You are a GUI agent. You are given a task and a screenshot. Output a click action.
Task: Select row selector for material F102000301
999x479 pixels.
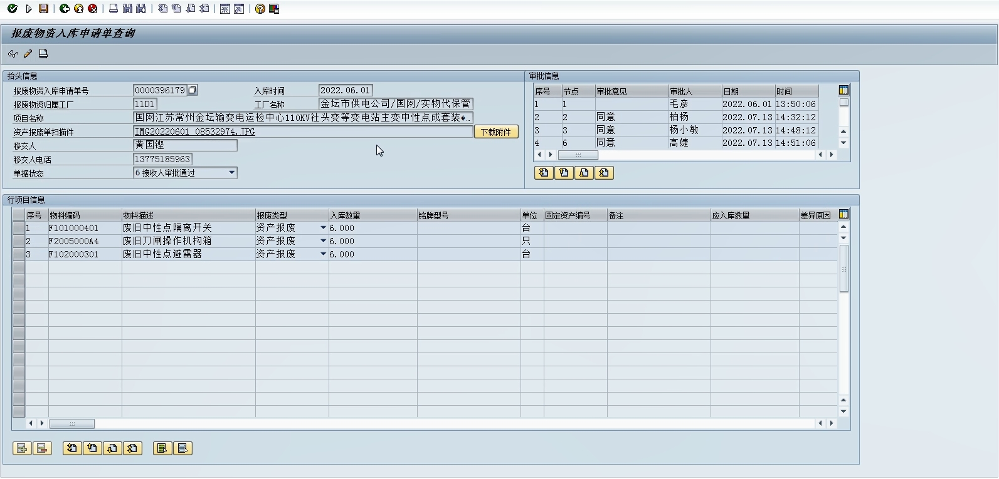click(x=18, y=254)
